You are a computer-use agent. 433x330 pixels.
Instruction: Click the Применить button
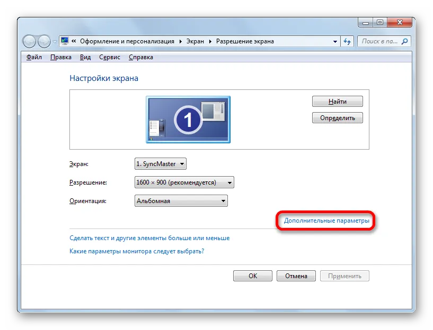pyautogui.click(x=344, y=276)
